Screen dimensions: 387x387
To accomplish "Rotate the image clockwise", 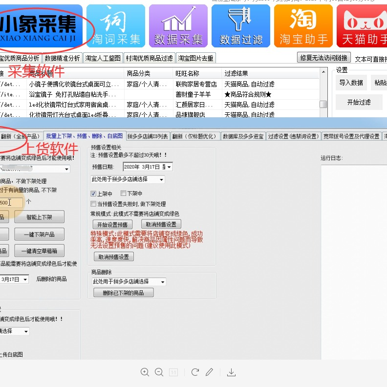I will (x=195, y=372).
